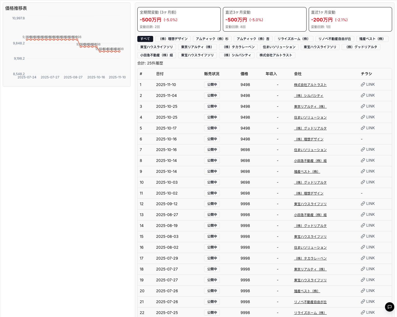
Task: Select the すべて filter chip
Action: (145, 39)
